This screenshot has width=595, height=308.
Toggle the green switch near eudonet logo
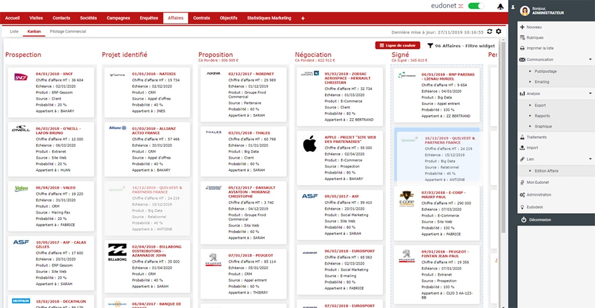click(x=476, y=6)
